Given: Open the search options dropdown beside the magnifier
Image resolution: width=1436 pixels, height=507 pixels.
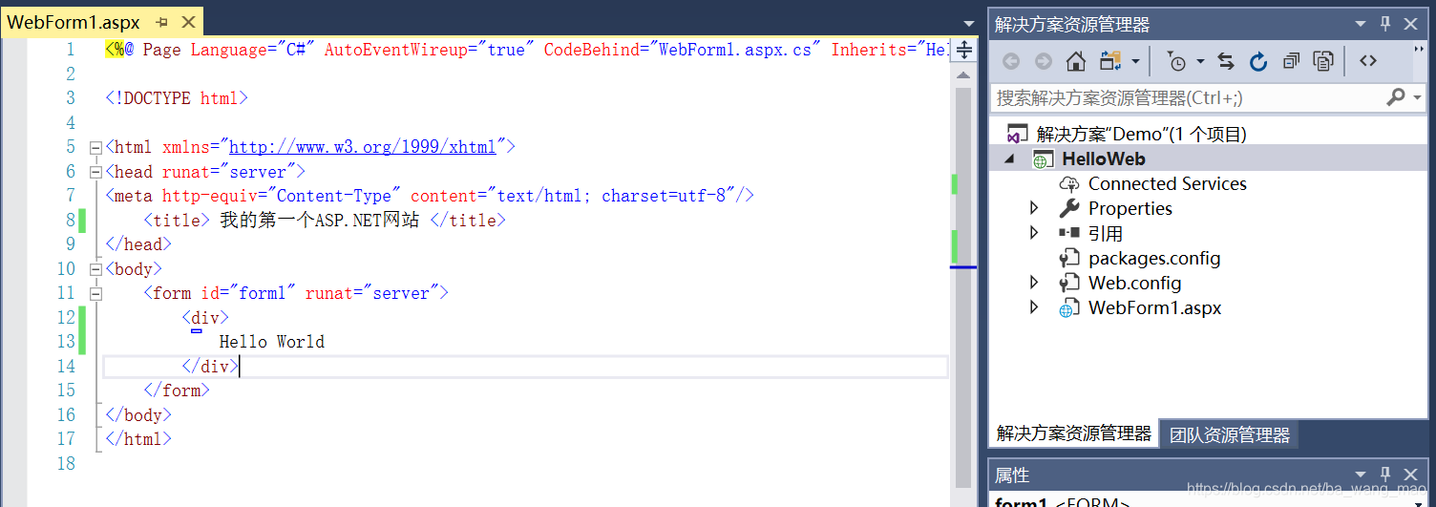Looking at the screenshot, I should click(x=1416, y=96).
